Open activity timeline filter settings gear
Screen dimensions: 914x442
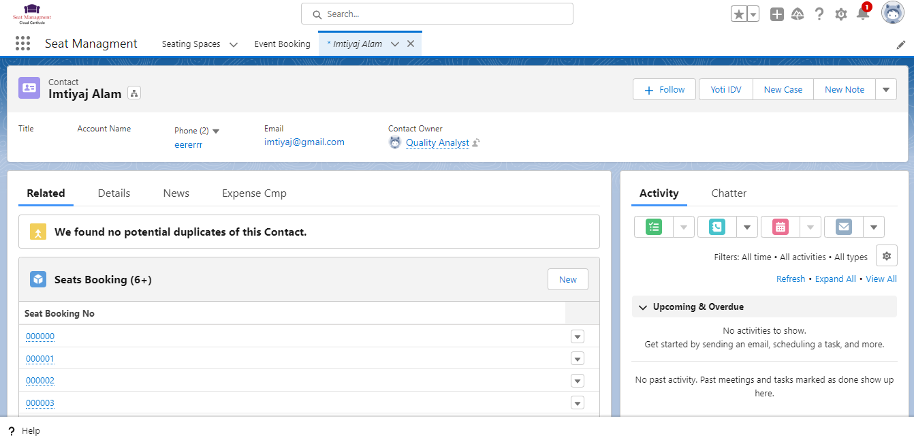click(x=886, y=256)
